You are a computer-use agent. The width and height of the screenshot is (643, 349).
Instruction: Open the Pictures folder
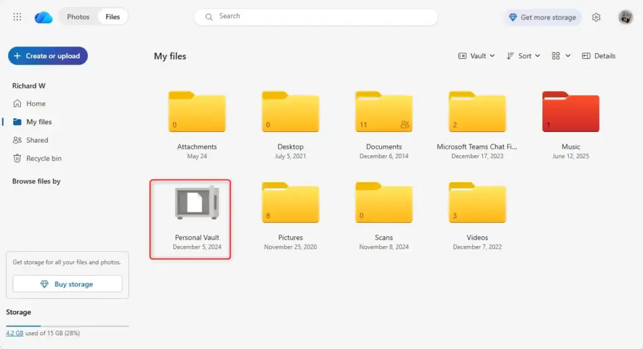click(x=290, y=203)
